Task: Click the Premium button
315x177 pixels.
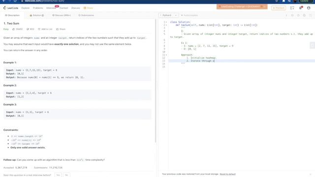Action: point(279,8)
